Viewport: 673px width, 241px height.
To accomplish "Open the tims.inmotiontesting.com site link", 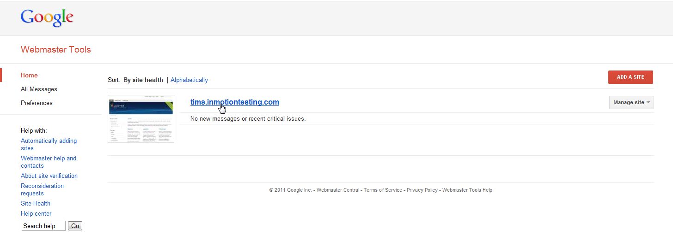I will click(235, 102).
